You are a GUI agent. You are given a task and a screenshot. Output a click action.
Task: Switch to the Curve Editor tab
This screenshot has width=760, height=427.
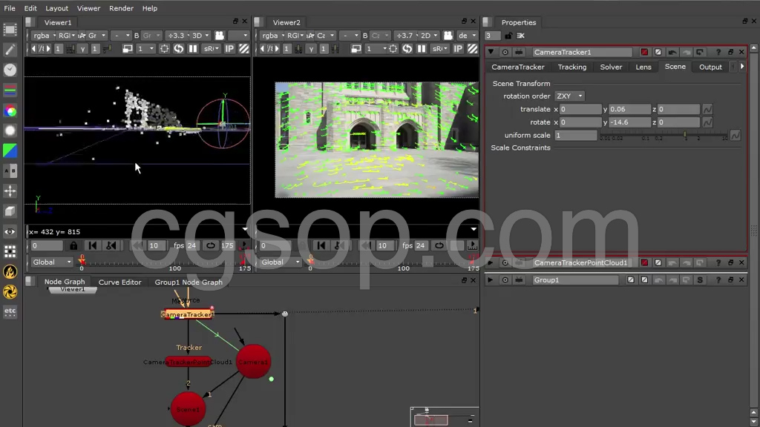point(119,282)
